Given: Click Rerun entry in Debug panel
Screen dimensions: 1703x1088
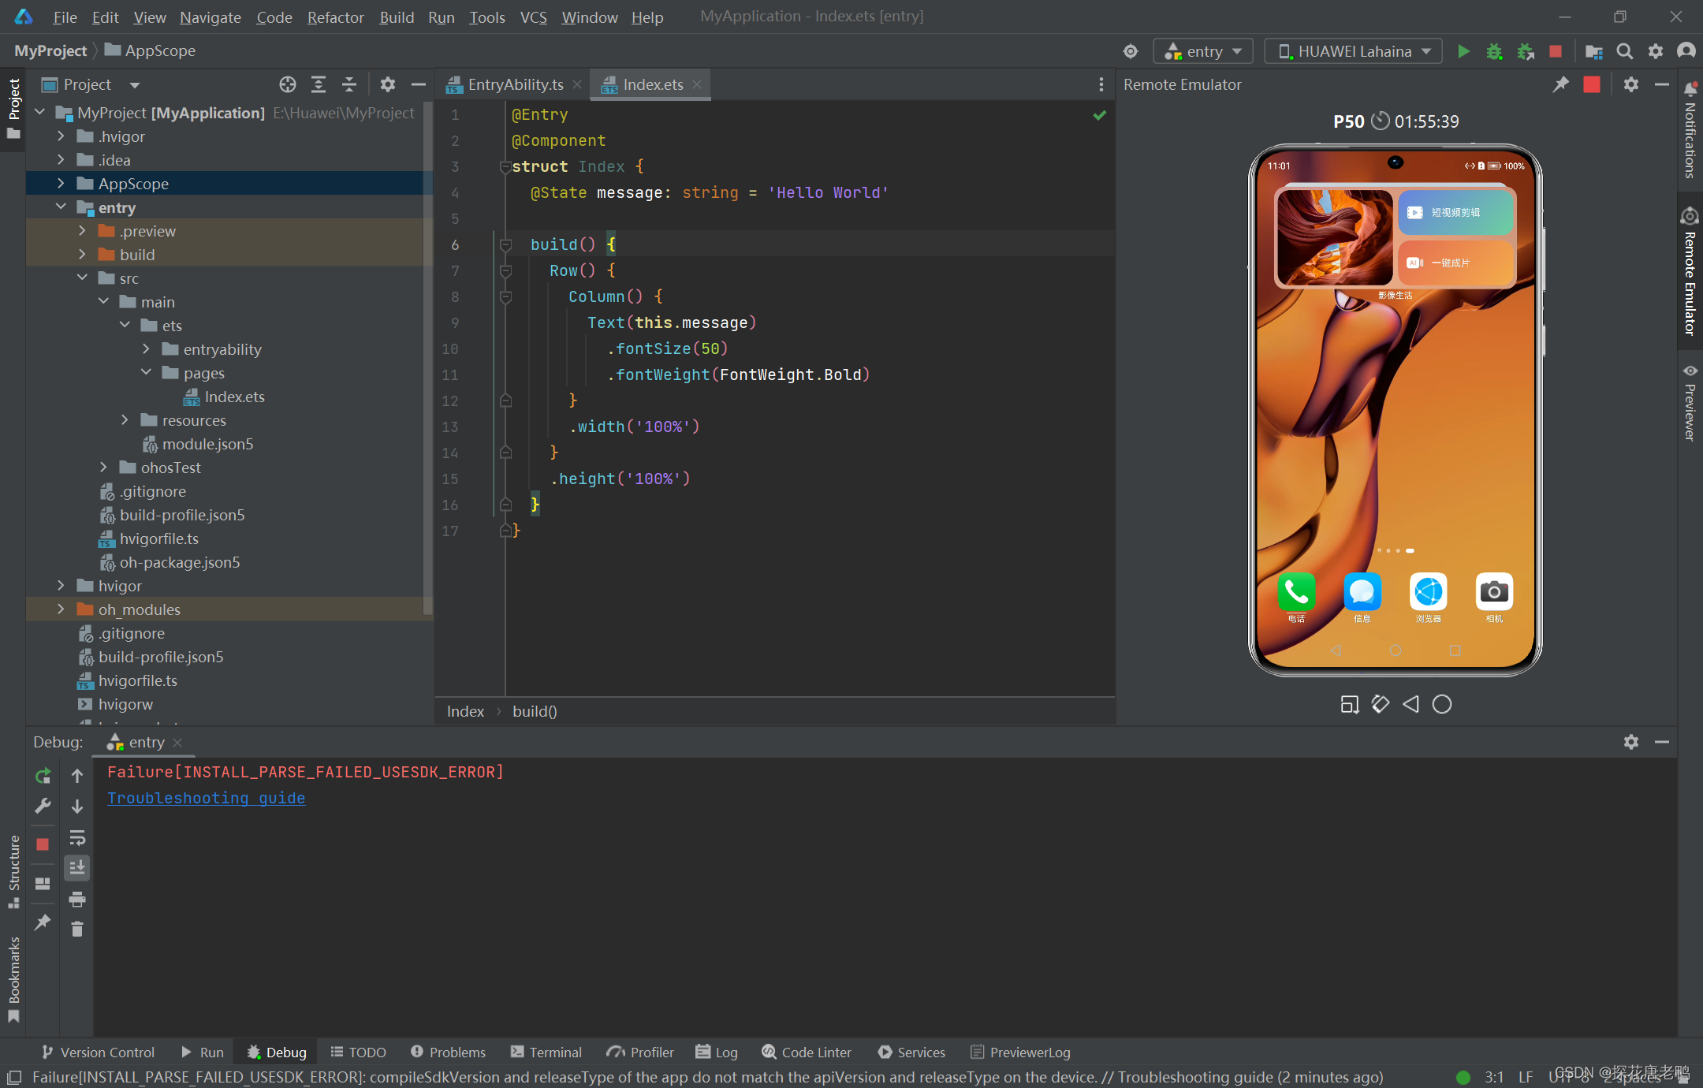Looking at the screenshot, I should 43,776.
